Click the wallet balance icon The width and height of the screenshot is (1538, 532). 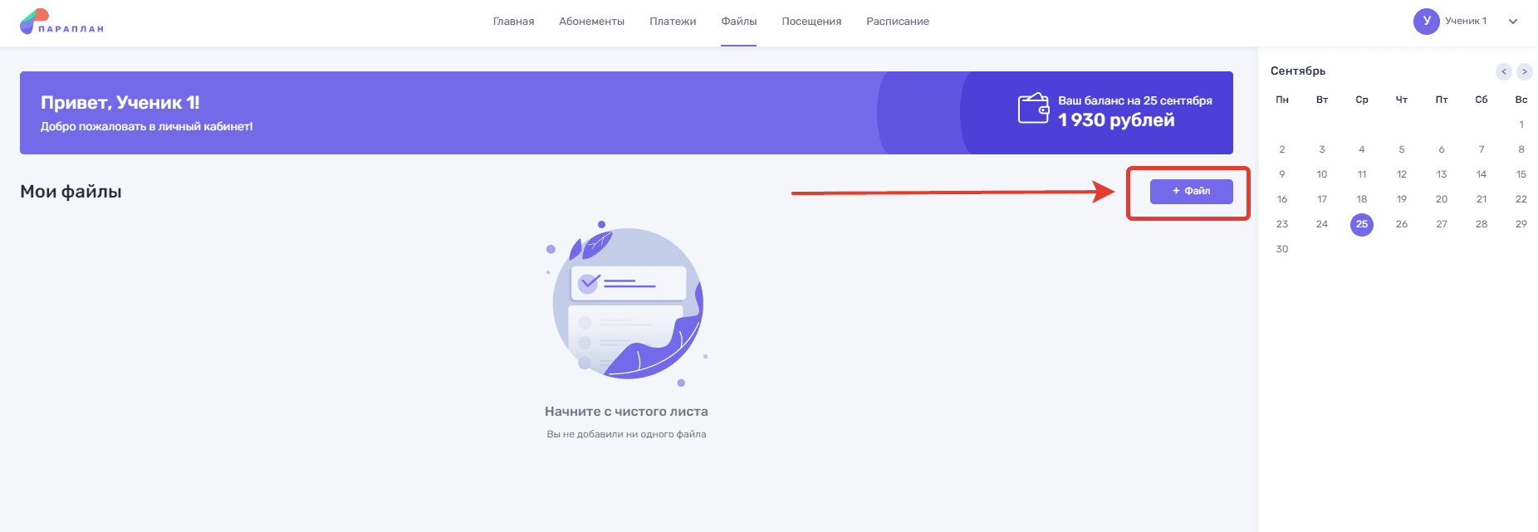[x=1034, y=109]
